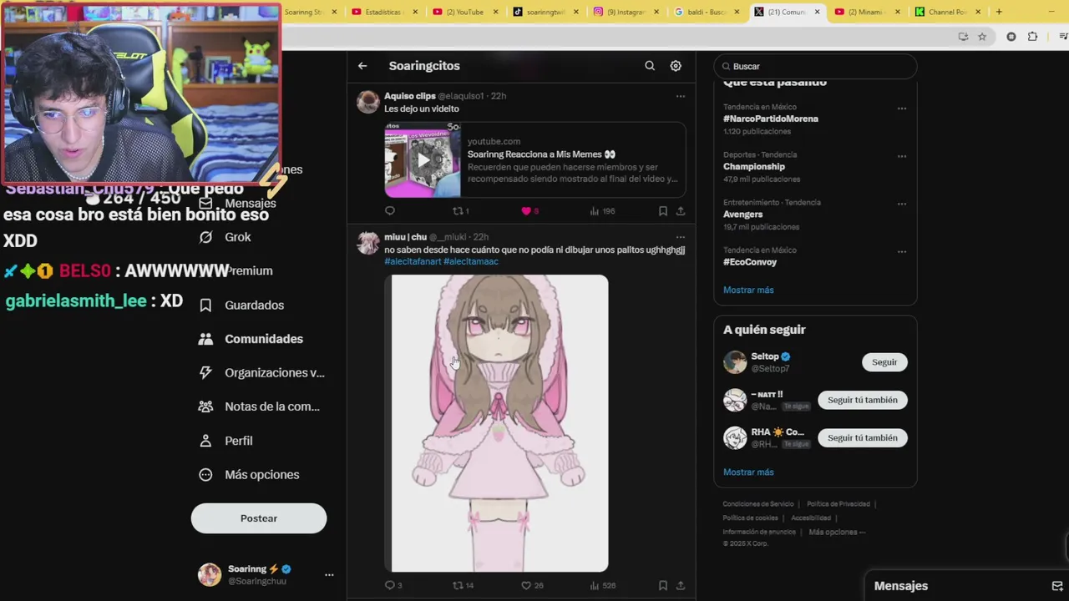
Task: Open Comunidades in the sidebar
Action: [x=251, y=339]
